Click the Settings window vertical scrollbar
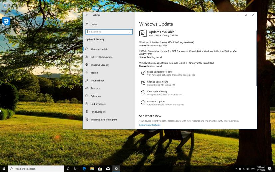 pyautogui.click(x=256, y=58)
